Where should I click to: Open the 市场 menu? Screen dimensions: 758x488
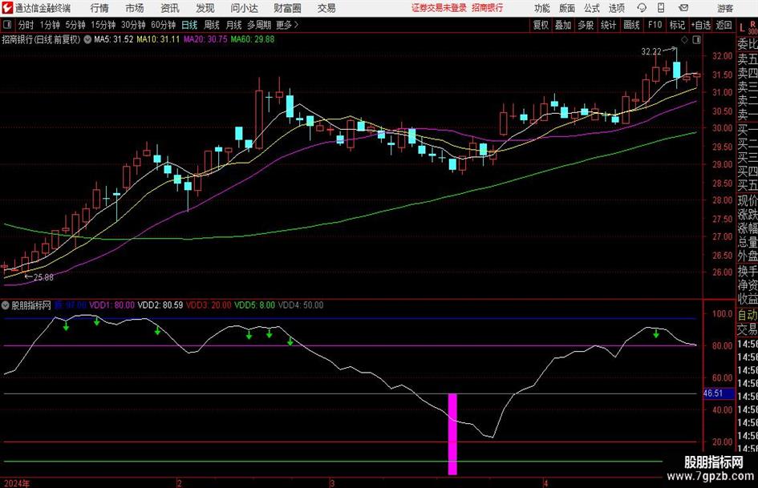[x=135, y=8]
